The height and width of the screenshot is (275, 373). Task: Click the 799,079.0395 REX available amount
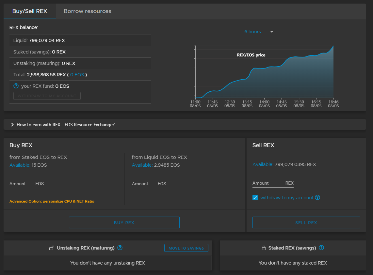296,164
